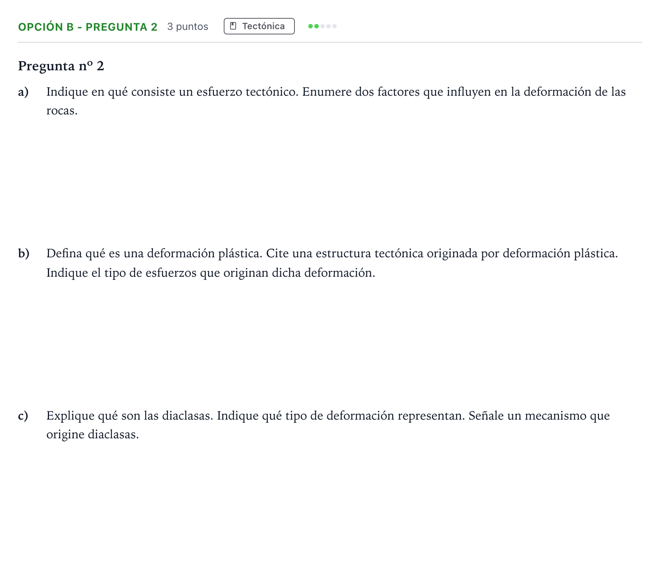Click the green difficulty dots indicator
The width and height of the screenshot is (660, 576).
[322, 26]
